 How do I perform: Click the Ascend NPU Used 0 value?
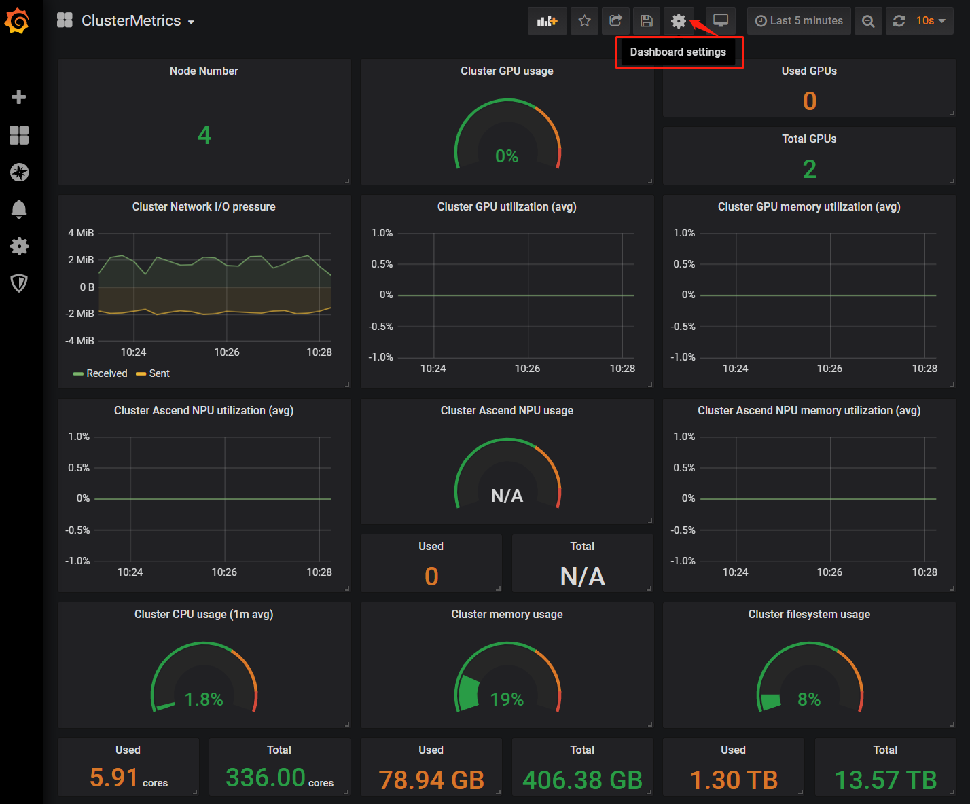click(431, 577)
